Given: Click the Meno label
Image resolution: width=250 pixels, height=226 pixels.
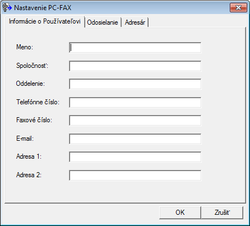Looking at the screenshot, I should (x=25, y=47).
